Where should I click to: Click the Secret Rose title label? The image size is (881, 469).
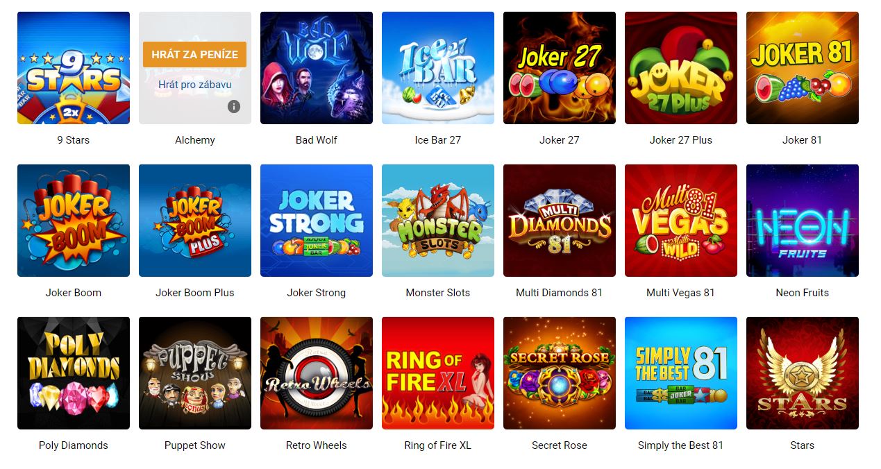click(560, 445)
